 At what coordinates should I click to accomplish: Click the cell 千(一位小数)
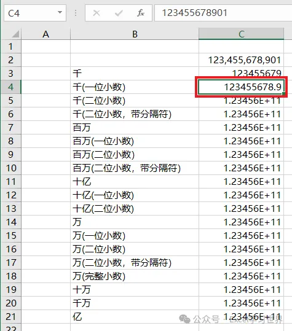tap(135, 87)
